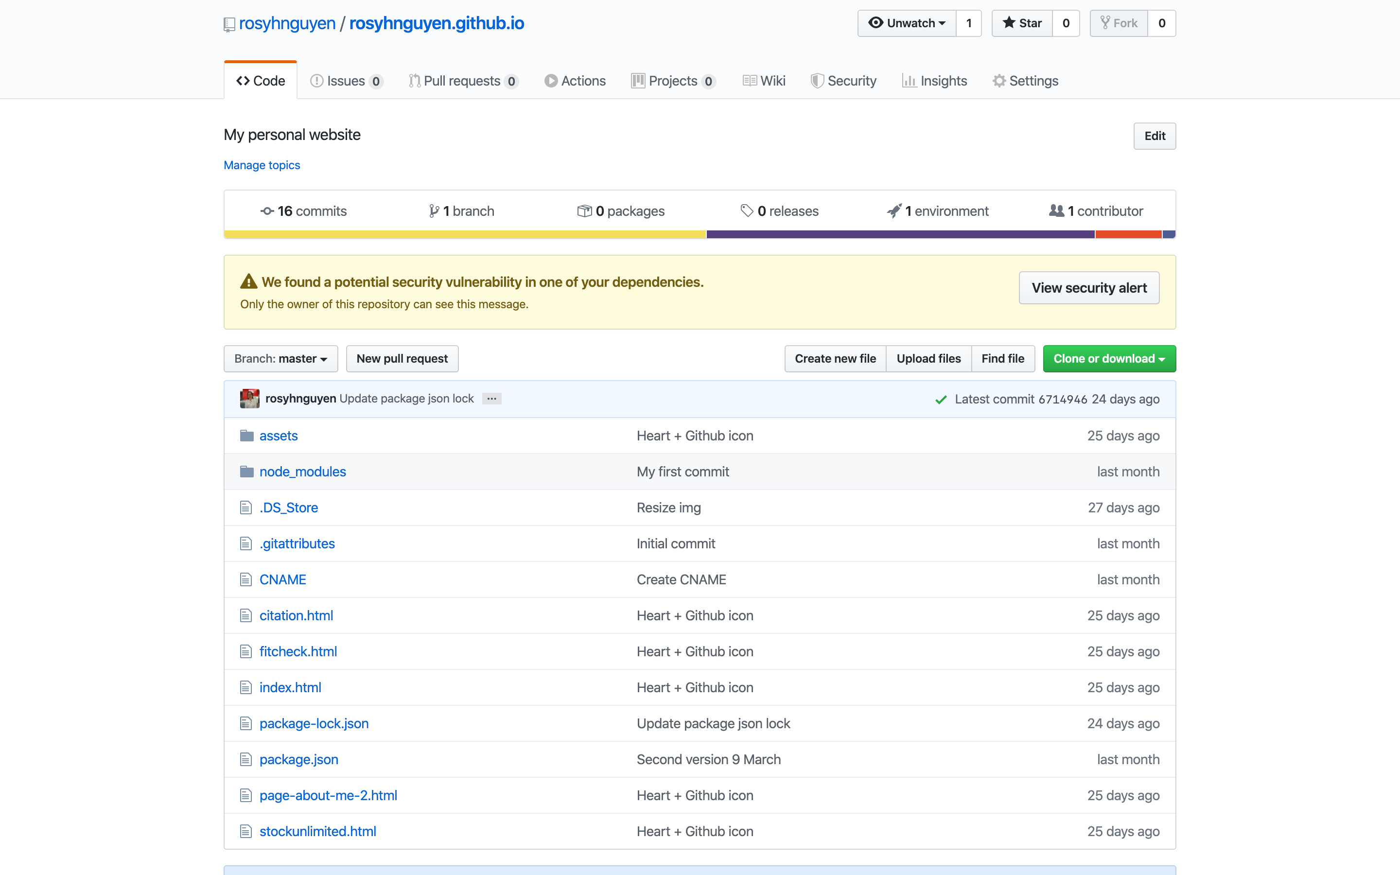Click the yellow language bar segment
This screenshot has width=1400, height=875.
pos(465,234)
